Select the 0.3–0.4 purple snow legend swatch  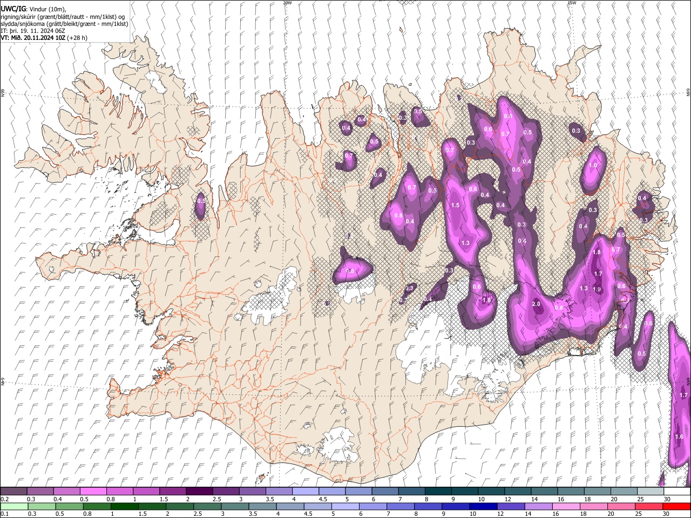click(40, 491)
